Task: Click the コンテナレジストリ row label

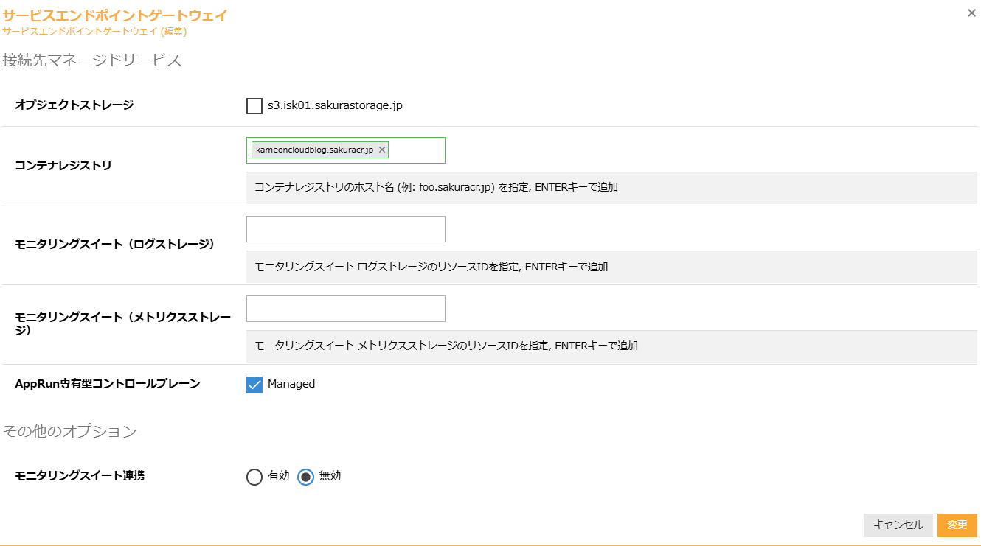Action: 63,166
